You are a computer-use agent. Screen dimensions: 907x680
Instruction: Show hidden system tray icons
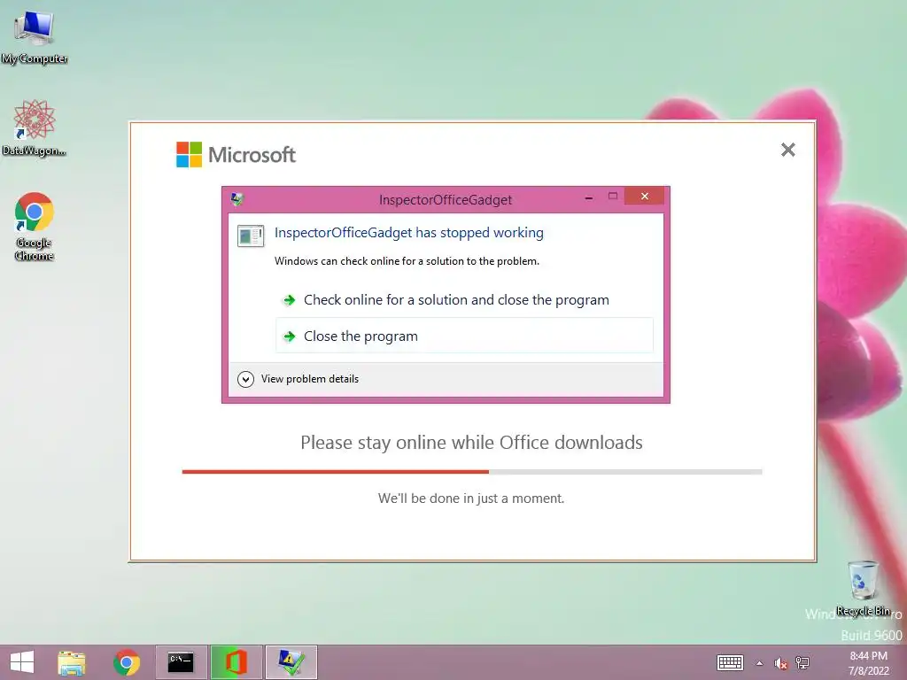click(759, 663)
